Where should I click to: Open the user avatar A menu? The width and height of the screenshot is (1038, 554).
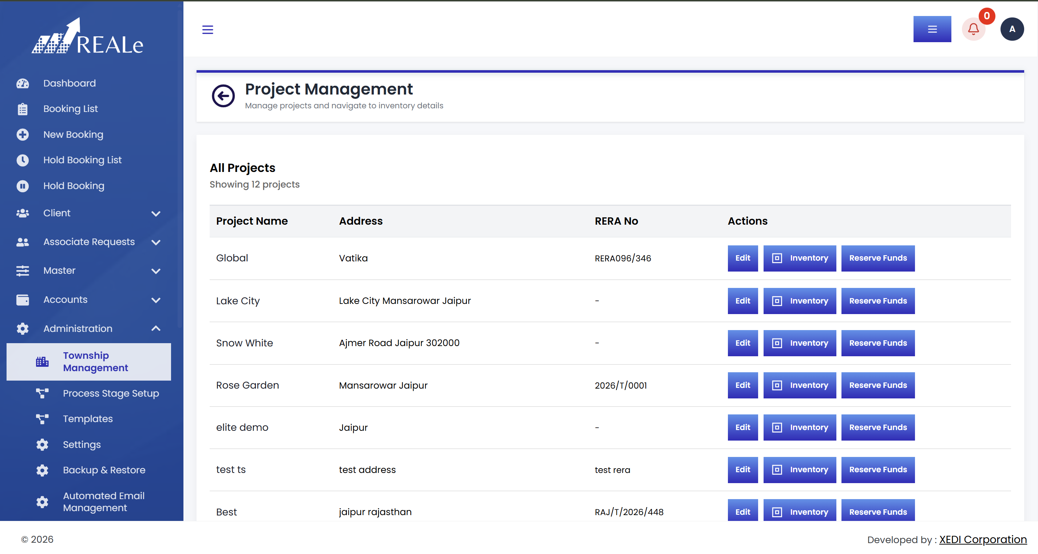pyautogui.click(x=1012, y=29)
